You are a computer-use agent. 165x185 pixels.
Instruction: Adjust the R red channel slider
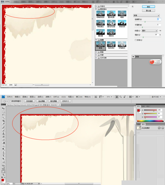tap(154, 111)
